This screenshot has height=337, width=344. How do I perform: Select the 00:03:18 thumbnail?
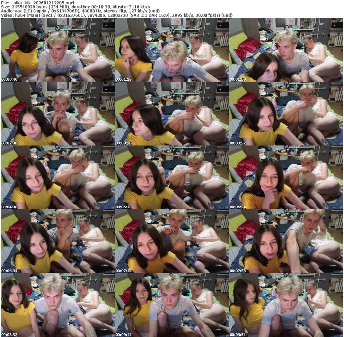pos(172,114)
